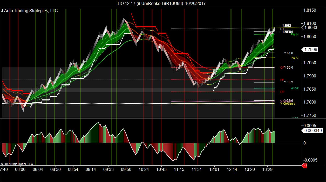Click the 08:04 time axis label
This screenshot has width=326, height=182.
pyautogui.click(x=38, y=170)
